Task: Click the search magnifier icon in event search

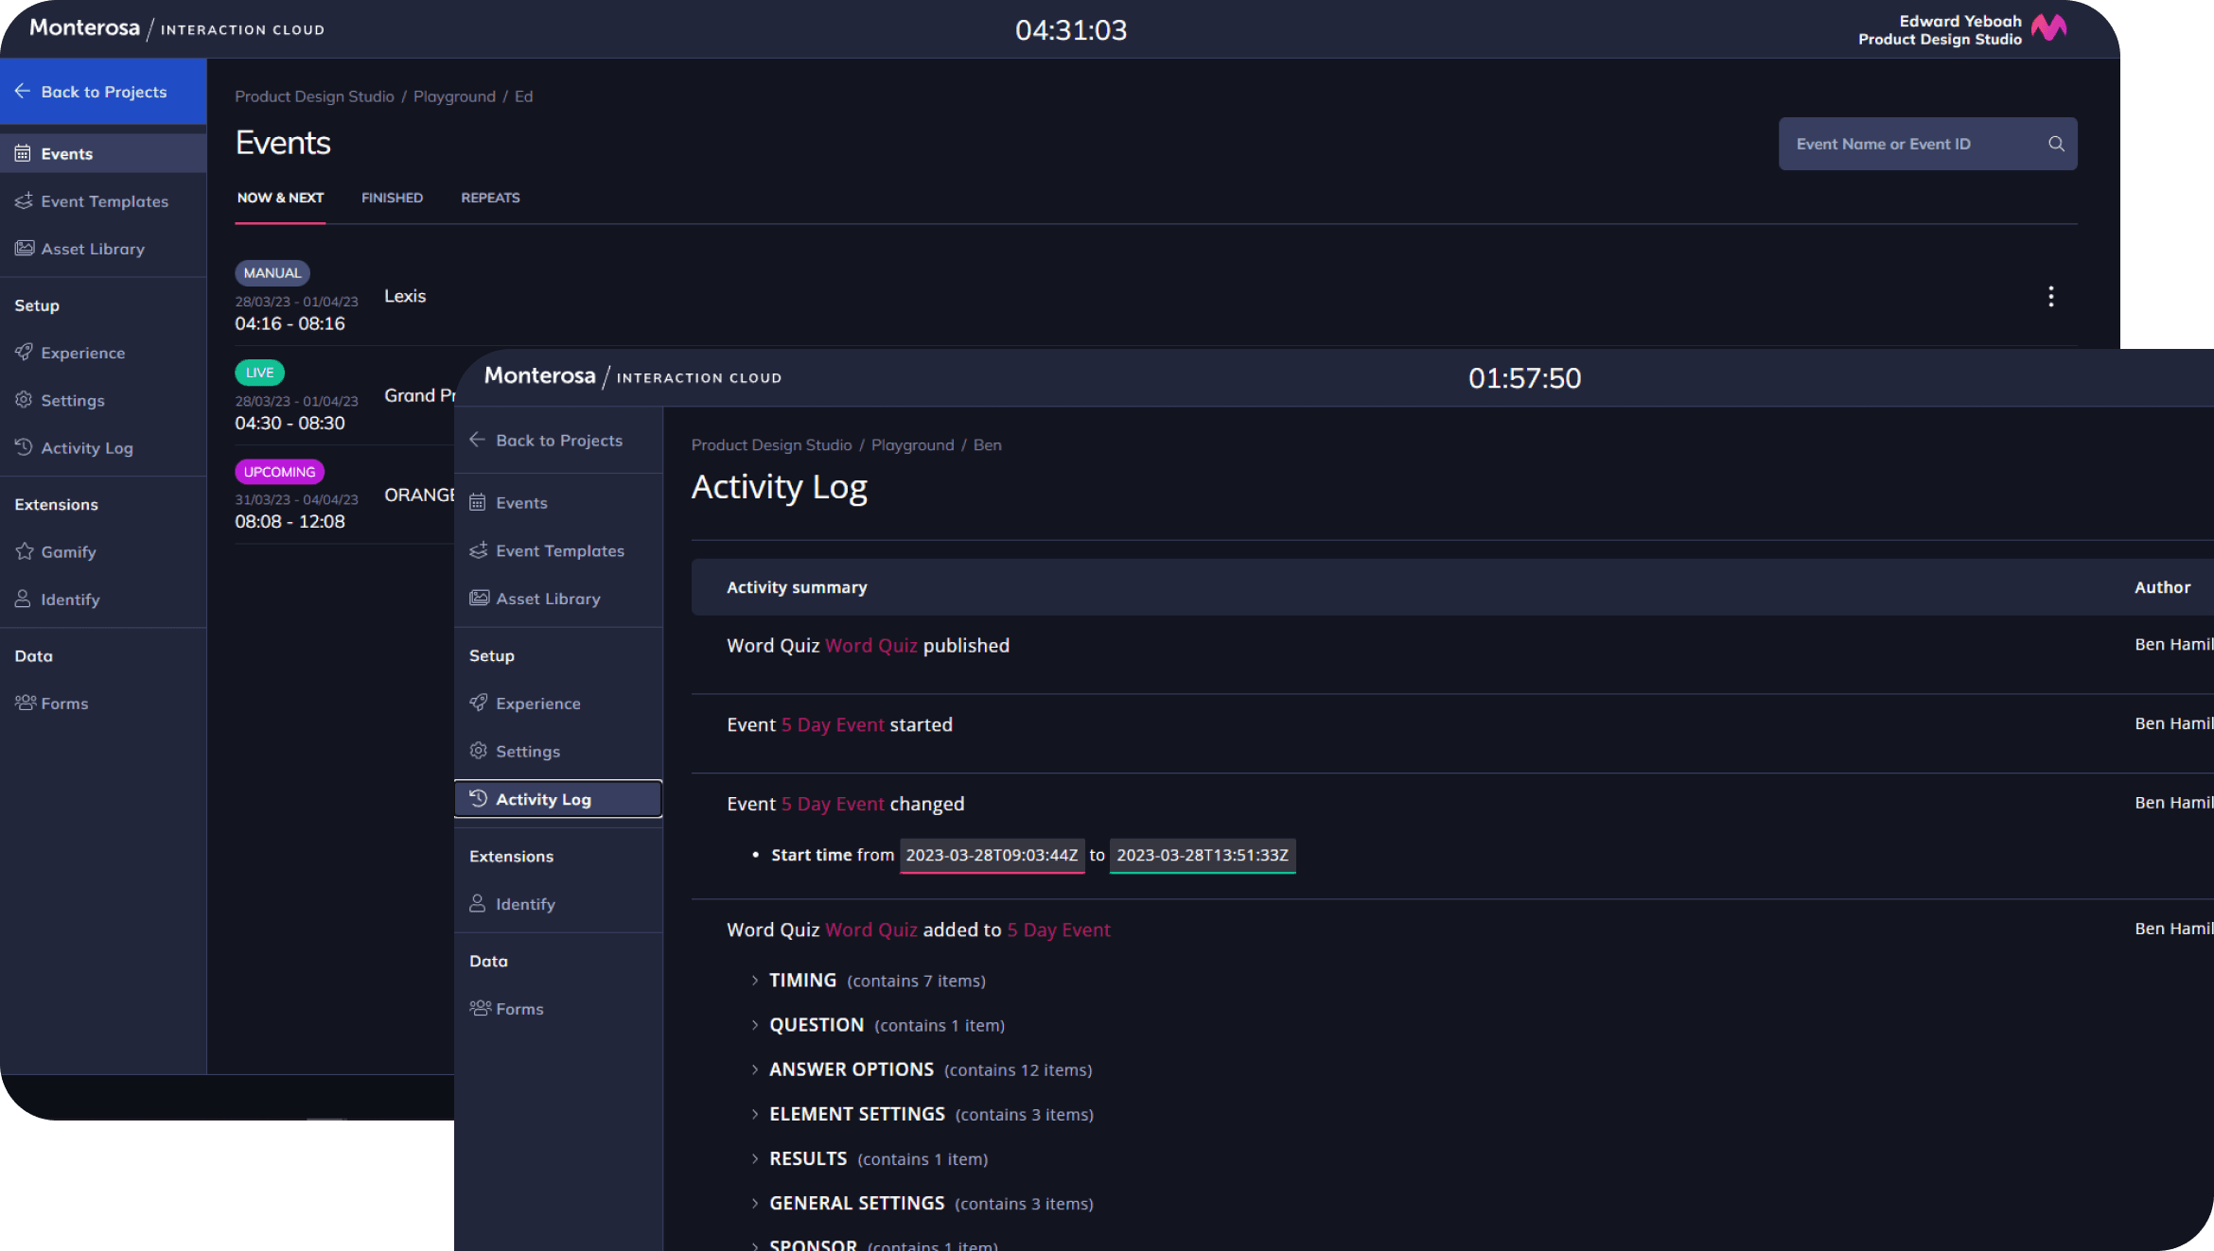Action: 2056,144
